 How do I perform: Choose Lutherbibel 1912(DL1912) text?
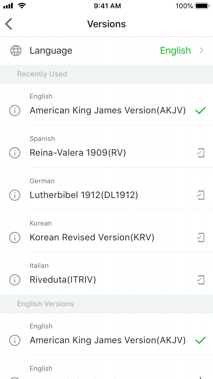[x=84, y=195]
